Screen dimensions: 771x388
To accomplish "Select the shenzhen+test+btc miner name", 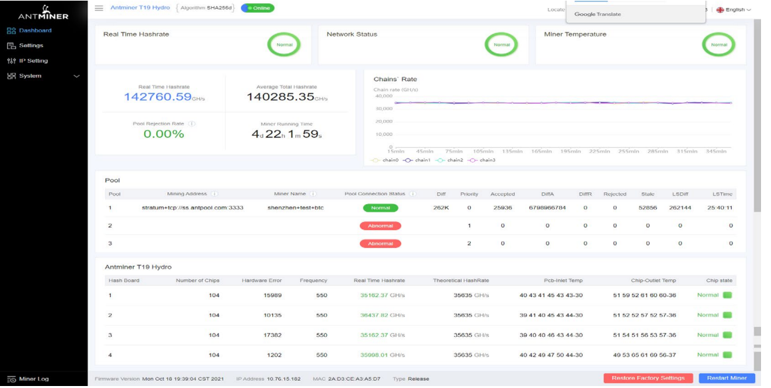I will [296, 208].
